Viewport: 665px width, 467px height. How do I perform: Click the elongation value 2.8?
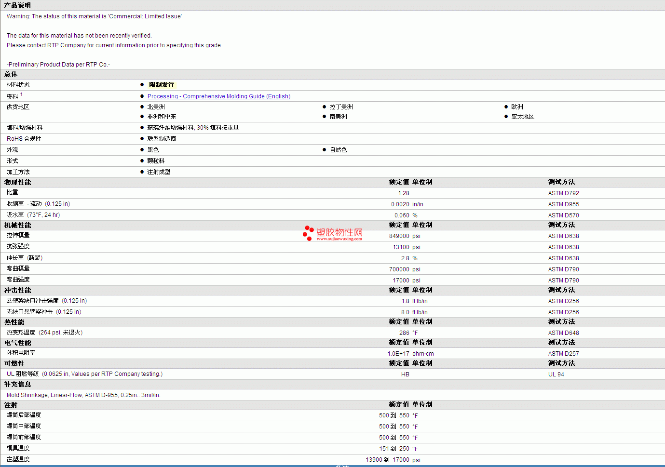[405, 258]
